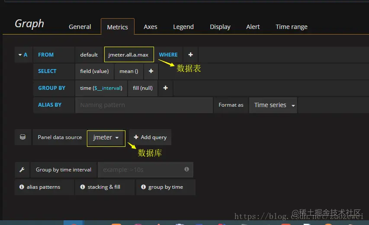Screen dimensions: 369x225
Task: Click the mean () aggregation
Action: tap(129, 71)
